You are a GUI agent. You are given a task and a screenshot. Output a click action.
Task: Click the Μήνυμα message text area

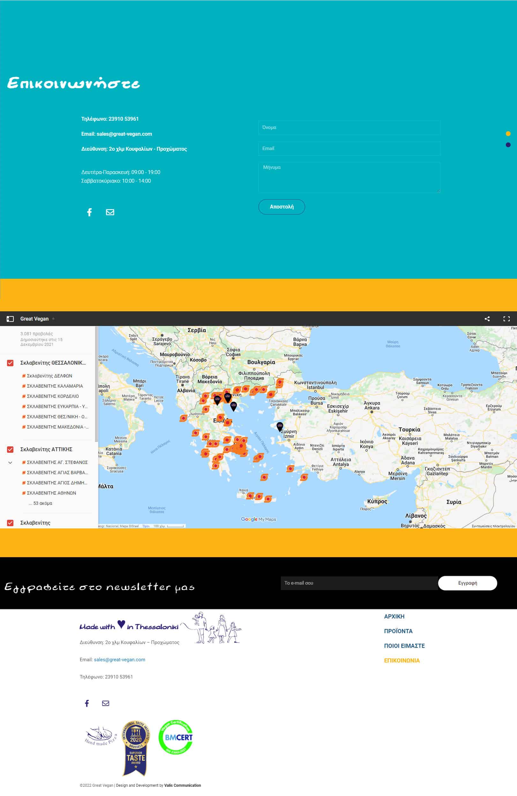349,177
